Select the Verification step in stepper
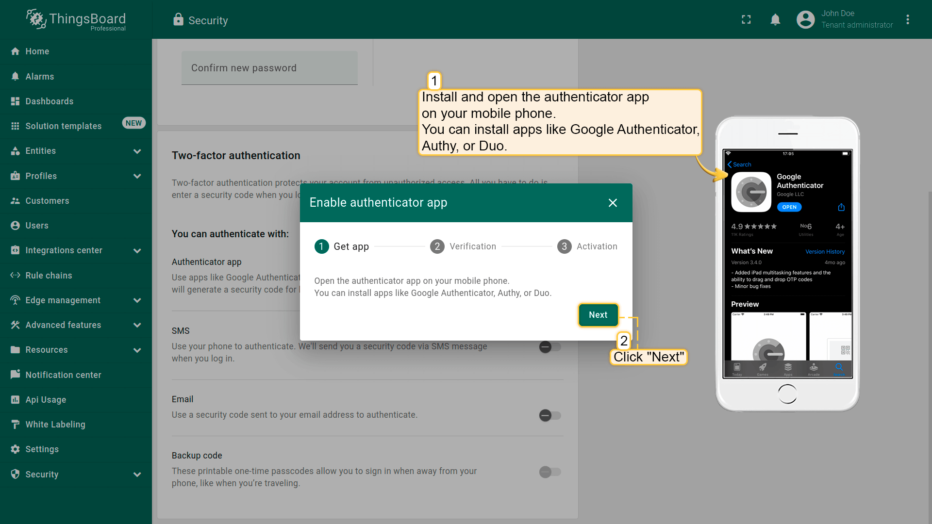 [463, 246]
